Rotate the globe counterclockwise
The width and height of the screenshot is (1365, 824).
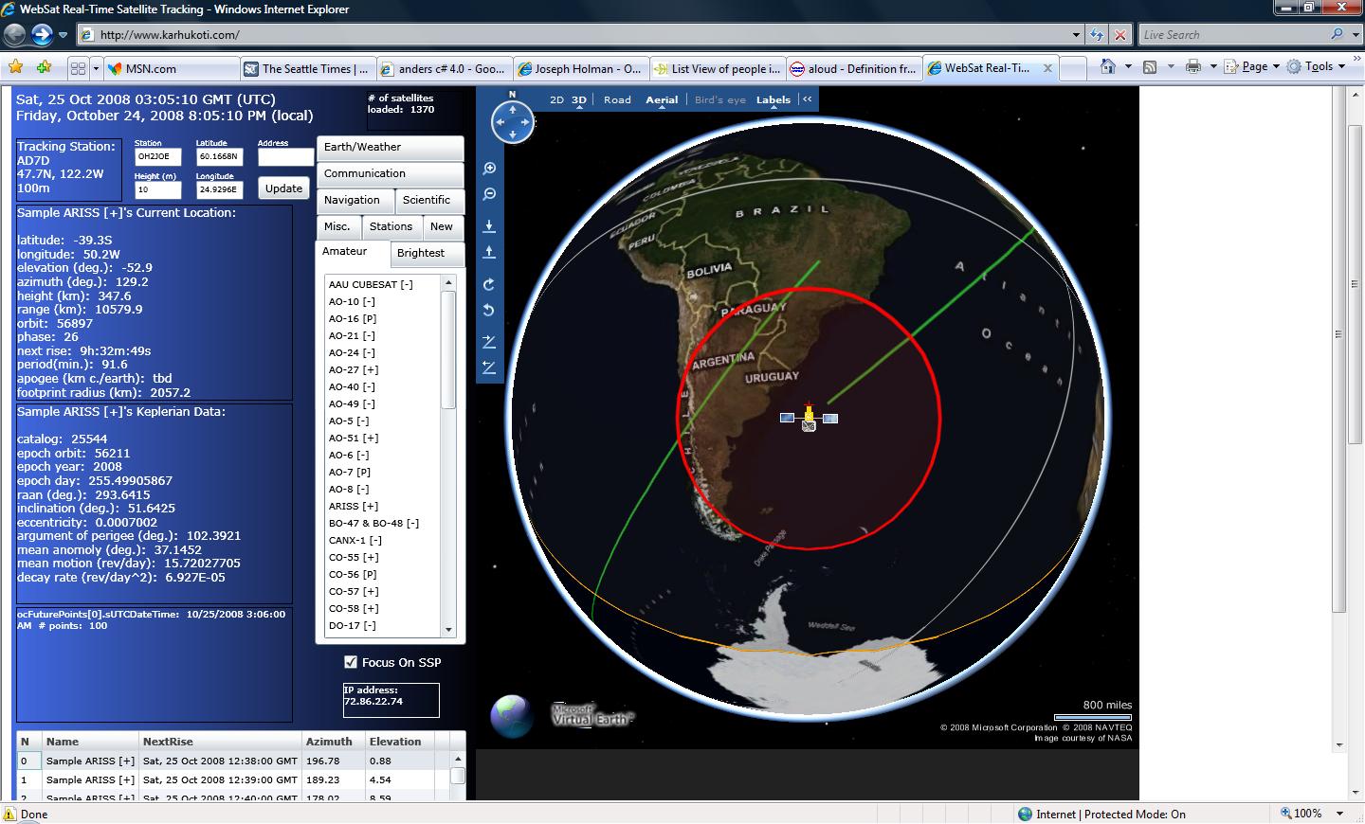(x=489, y=311)
